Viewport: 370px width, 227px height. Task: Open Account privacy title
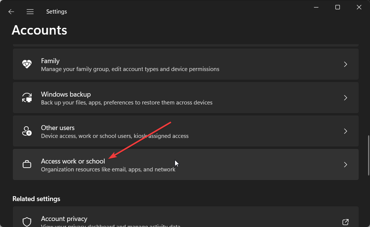point(64,219)
